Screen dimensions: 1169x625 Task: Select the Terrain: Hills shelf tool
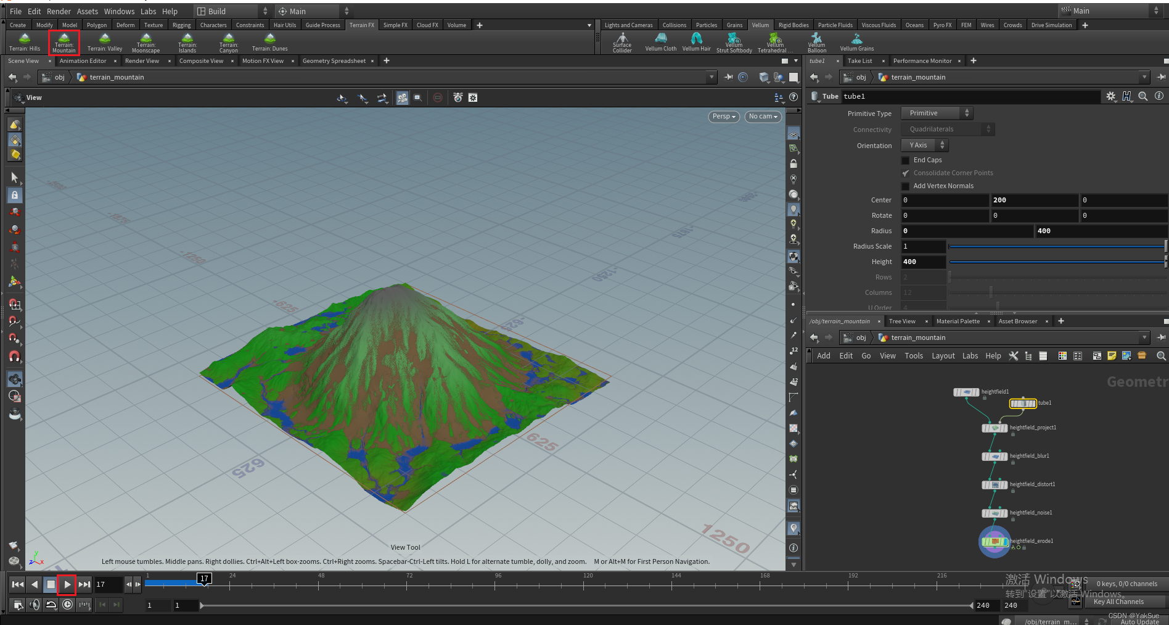pos(25,43)
